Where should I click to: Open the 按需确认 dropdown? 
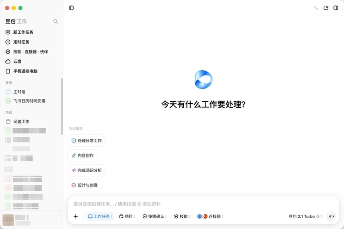coord(155,217)
